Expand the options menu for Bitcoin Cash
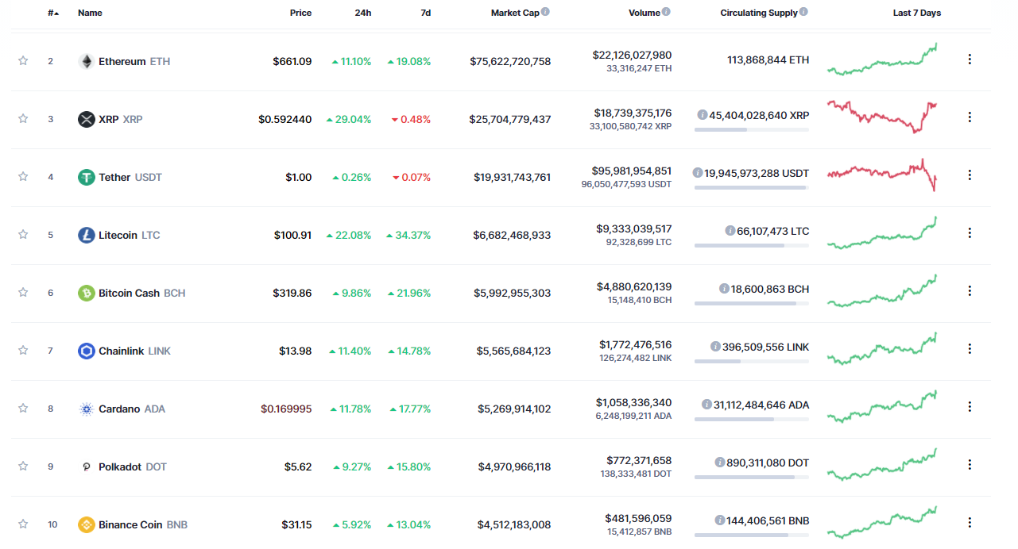The height and width of the screenshot is (549, 1018). [970, 291]
